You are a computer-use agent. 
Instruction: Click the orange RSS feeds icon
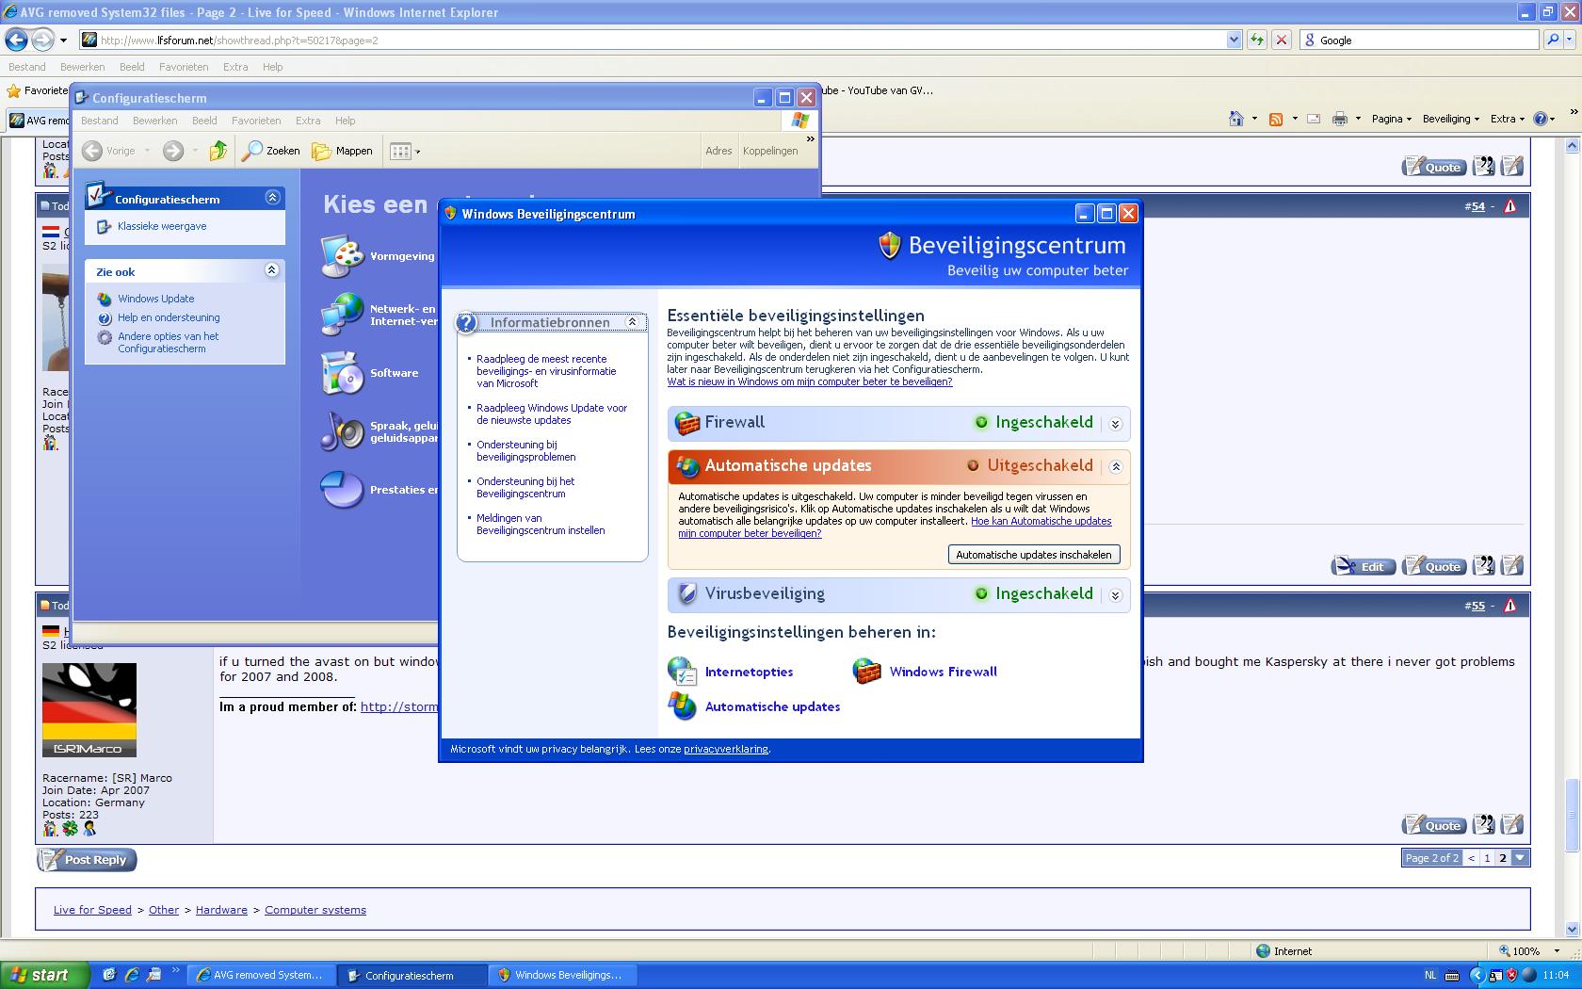click(1276, 119)
